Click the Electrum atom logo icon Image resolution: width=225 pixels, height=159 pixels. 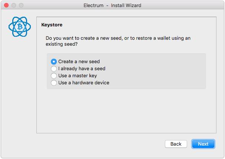point(20,27)
